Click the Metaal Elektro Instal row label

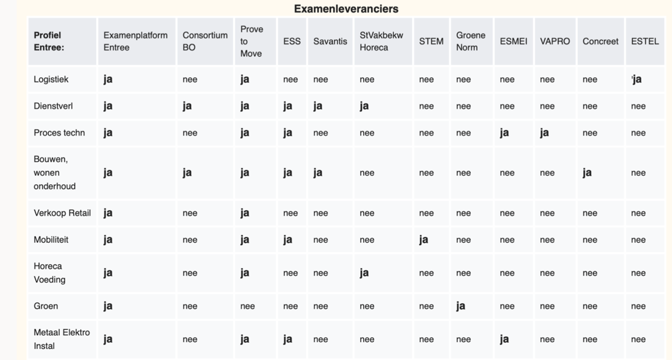[62, 339]
